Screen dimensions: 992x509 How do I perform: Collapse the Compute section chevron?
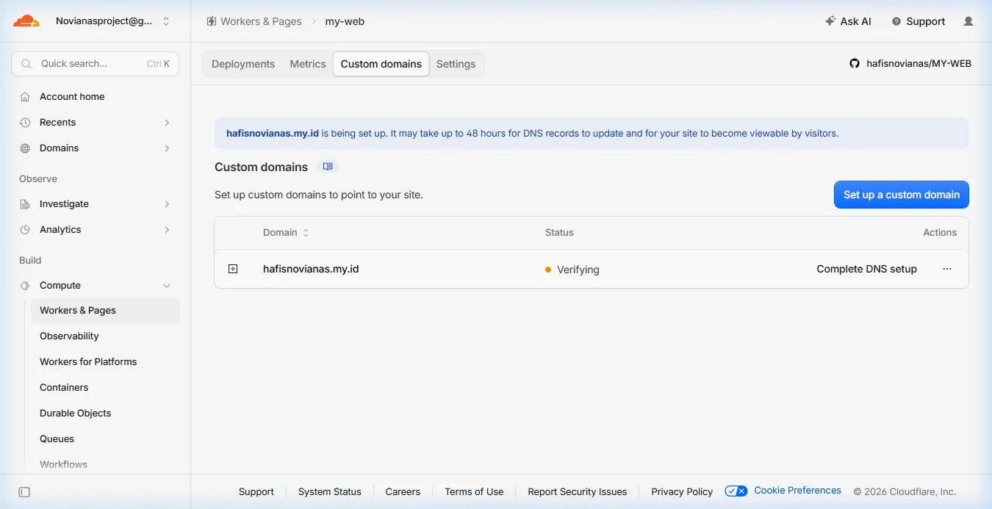167,286
